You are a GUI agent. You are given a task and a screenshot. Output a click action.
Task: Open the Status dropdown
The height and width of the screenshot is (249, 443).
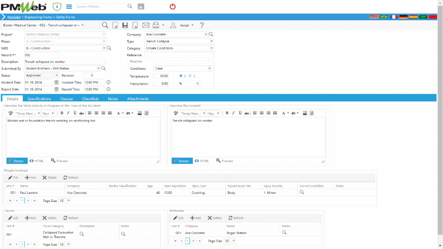click(x=57, y=75)
